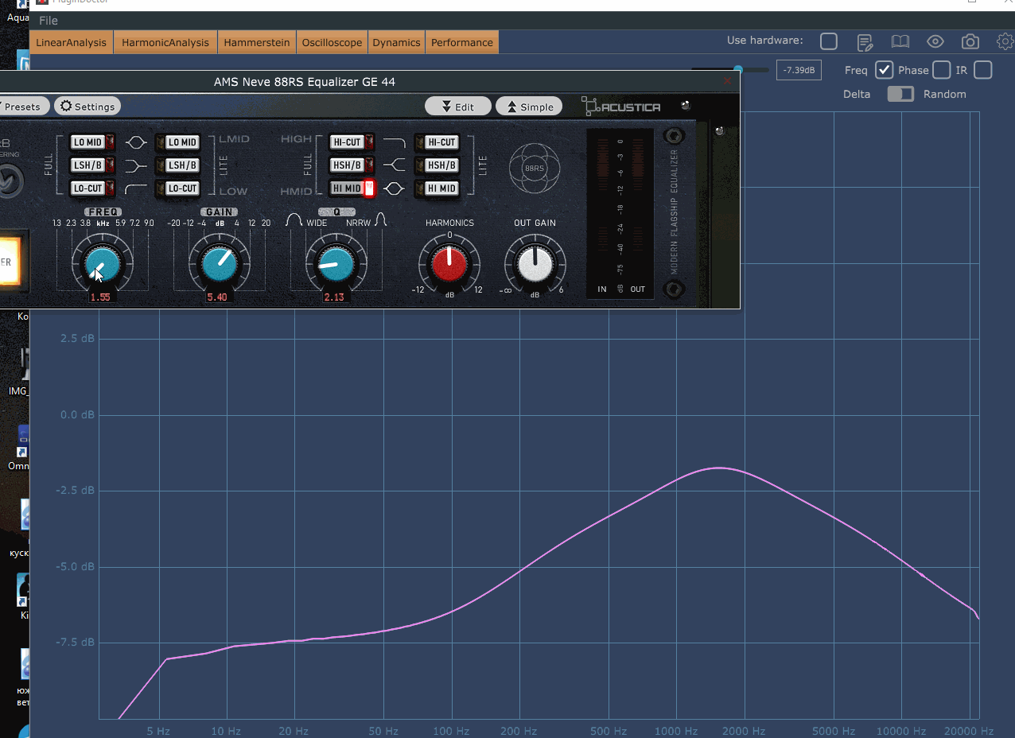
Task: Click the red X on the plugin window
Action: click(x=727, y=81)
